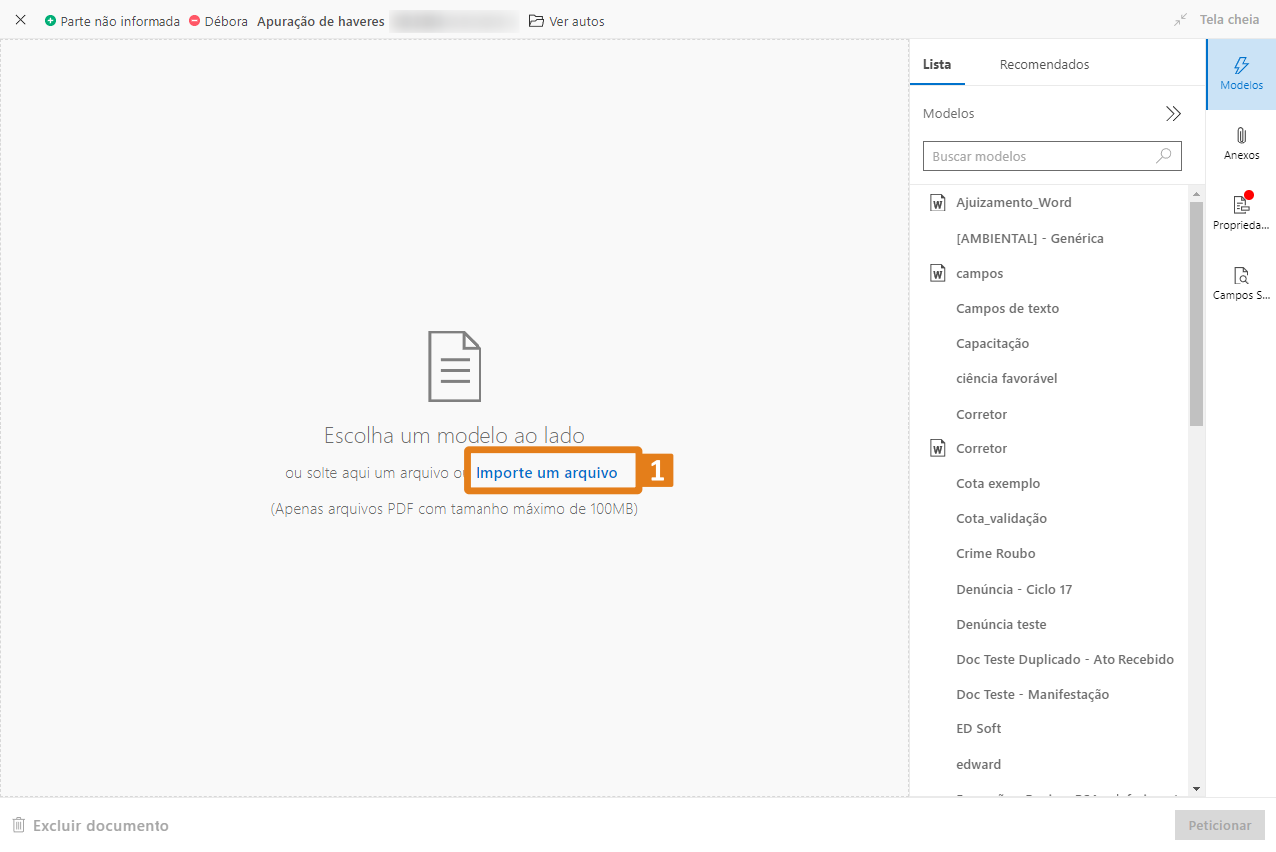Click the Word icon beside Ajuizamento_Word
This screenshot has height=852, width=1276.
pos(937,203)
